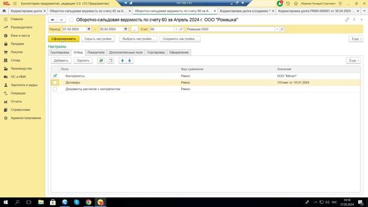This screenshot has height=207, width=368.
Task: Open organization card via link icon
Action: click(282, 29)
